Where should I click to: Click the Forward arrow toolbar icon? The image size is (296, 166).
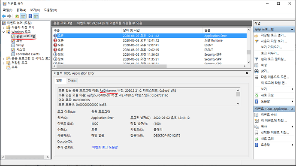tap(9, 16)
